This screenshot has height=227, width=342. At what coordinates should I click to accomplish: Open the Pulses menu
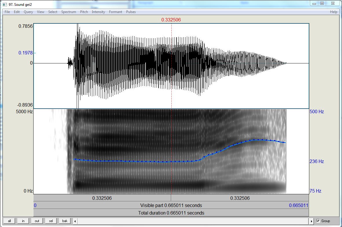(x=131, y=12)
